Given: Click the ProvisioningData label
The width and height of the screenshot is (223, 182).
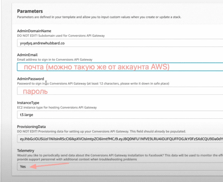Looking at the screenshot, I should point(31,127).
